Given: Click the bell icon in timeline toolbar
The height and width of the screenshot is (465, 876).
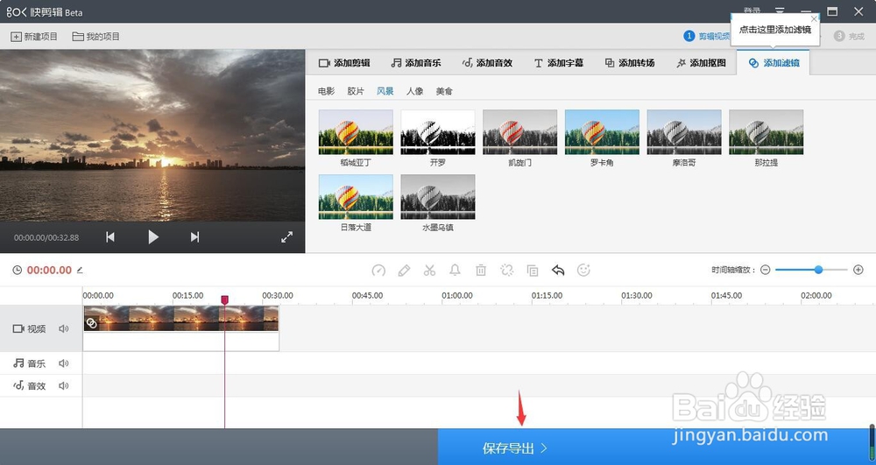Looking at the screenshot, I should pyautogui.click(x=455, y=271).
